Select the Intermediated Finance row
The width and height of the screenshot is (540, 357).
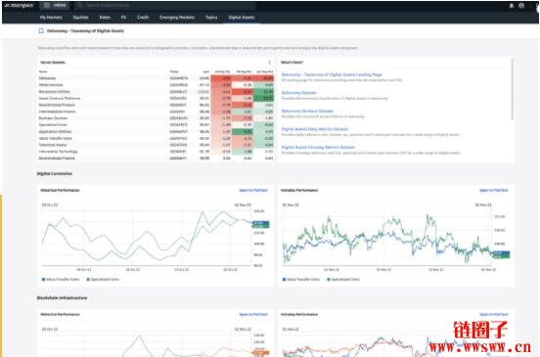(156, 112)
